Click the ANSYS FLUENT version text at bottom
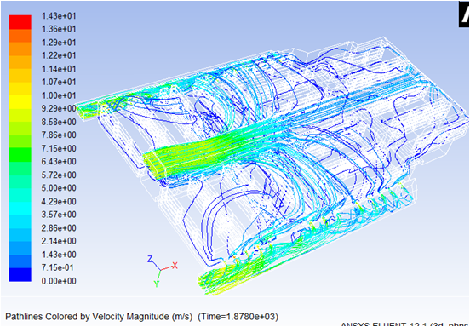 [x=405, y=325]
